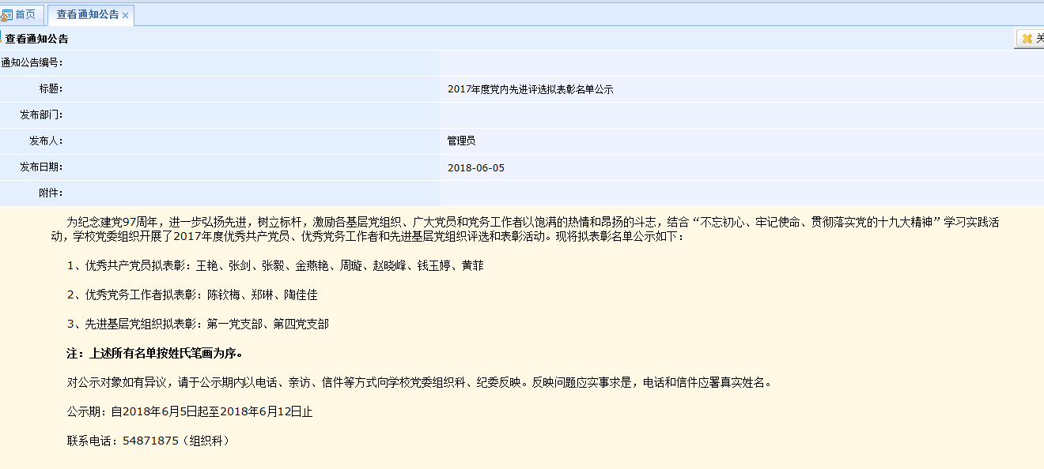Viewport: 1044px width, 469px height.
Task: Click the line listing 先进基层党组织拟表彰
Action: [198, 324]
